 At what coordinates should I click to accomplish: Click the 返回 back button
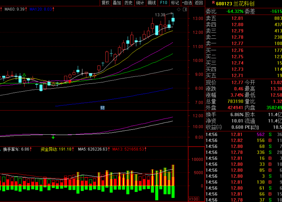tap(199, 3)
